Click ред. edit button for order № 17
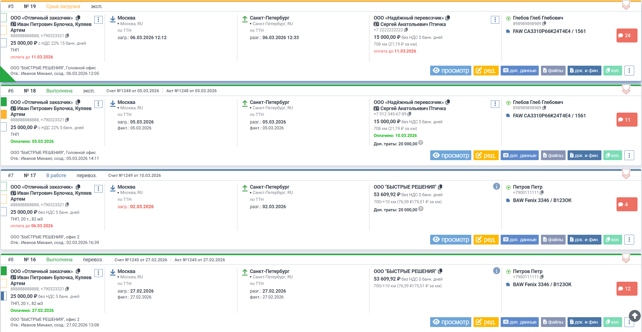This screenshot has width=642, height=332. [486, 239]
